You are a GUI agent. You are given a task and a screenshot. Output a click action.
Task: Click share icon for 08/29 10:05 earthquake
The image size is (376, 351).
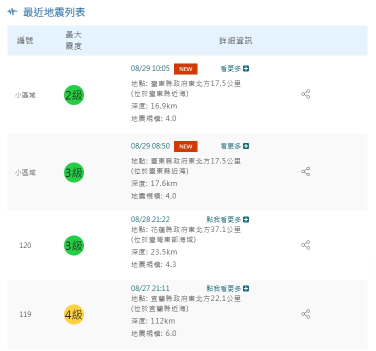pyautogui.click(x=306, y=94)
